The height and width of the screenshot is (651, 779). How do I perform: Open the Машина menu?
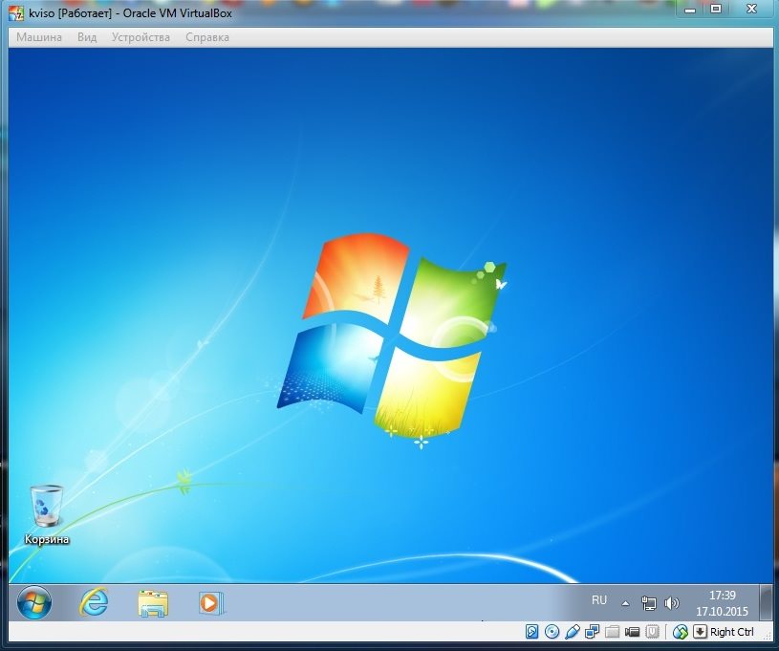tap(39, 37)
